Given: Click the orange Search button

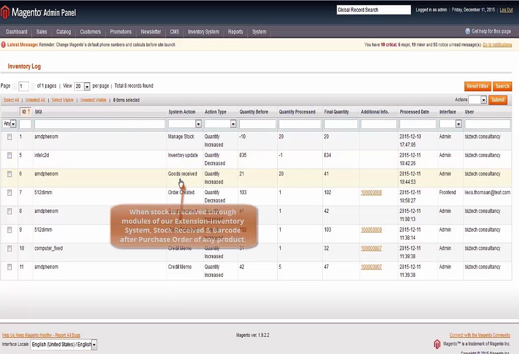Looking at the screenshot, I should (x=502, y=86).
